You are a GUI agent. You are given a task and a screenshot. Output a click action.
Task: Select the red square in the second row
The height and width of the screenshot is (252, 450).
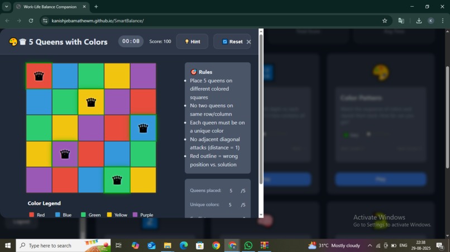(143, 102)
